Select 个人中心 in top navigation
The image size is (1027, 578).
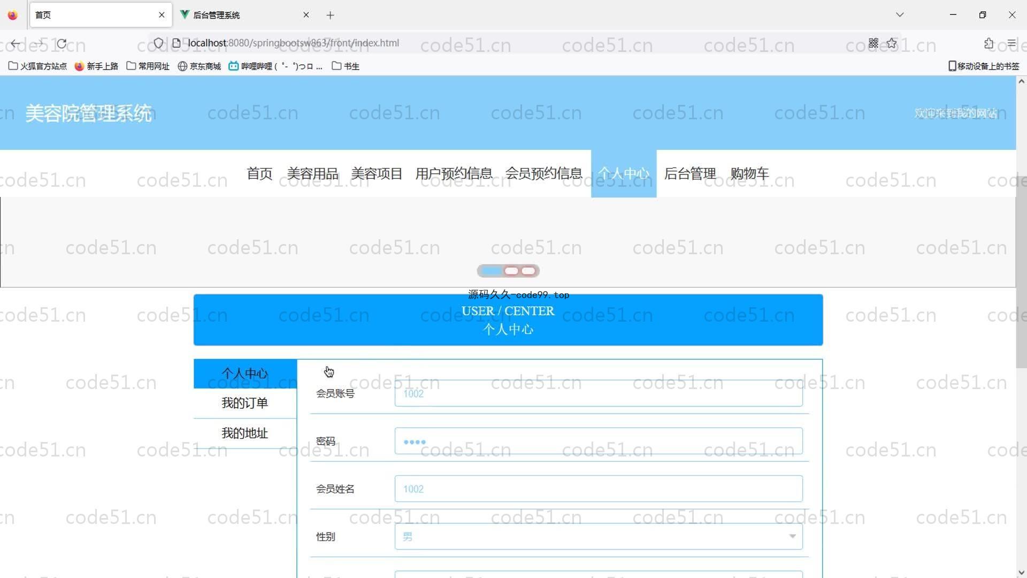[624, 173]
